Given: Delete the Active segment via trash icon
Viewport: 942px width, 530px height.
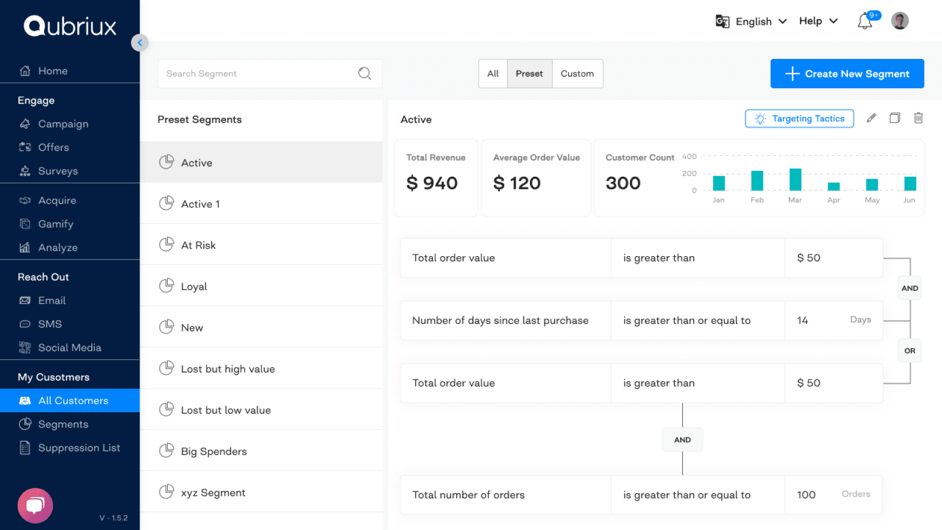Looking at the screenshot, I should 918,118.
